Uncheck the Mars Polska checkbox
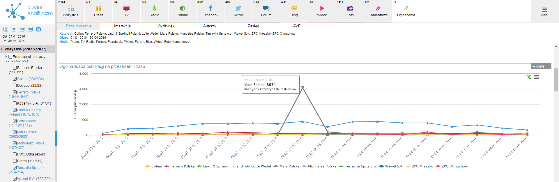This screenshot has height=182, width=559. click(15, 132)
